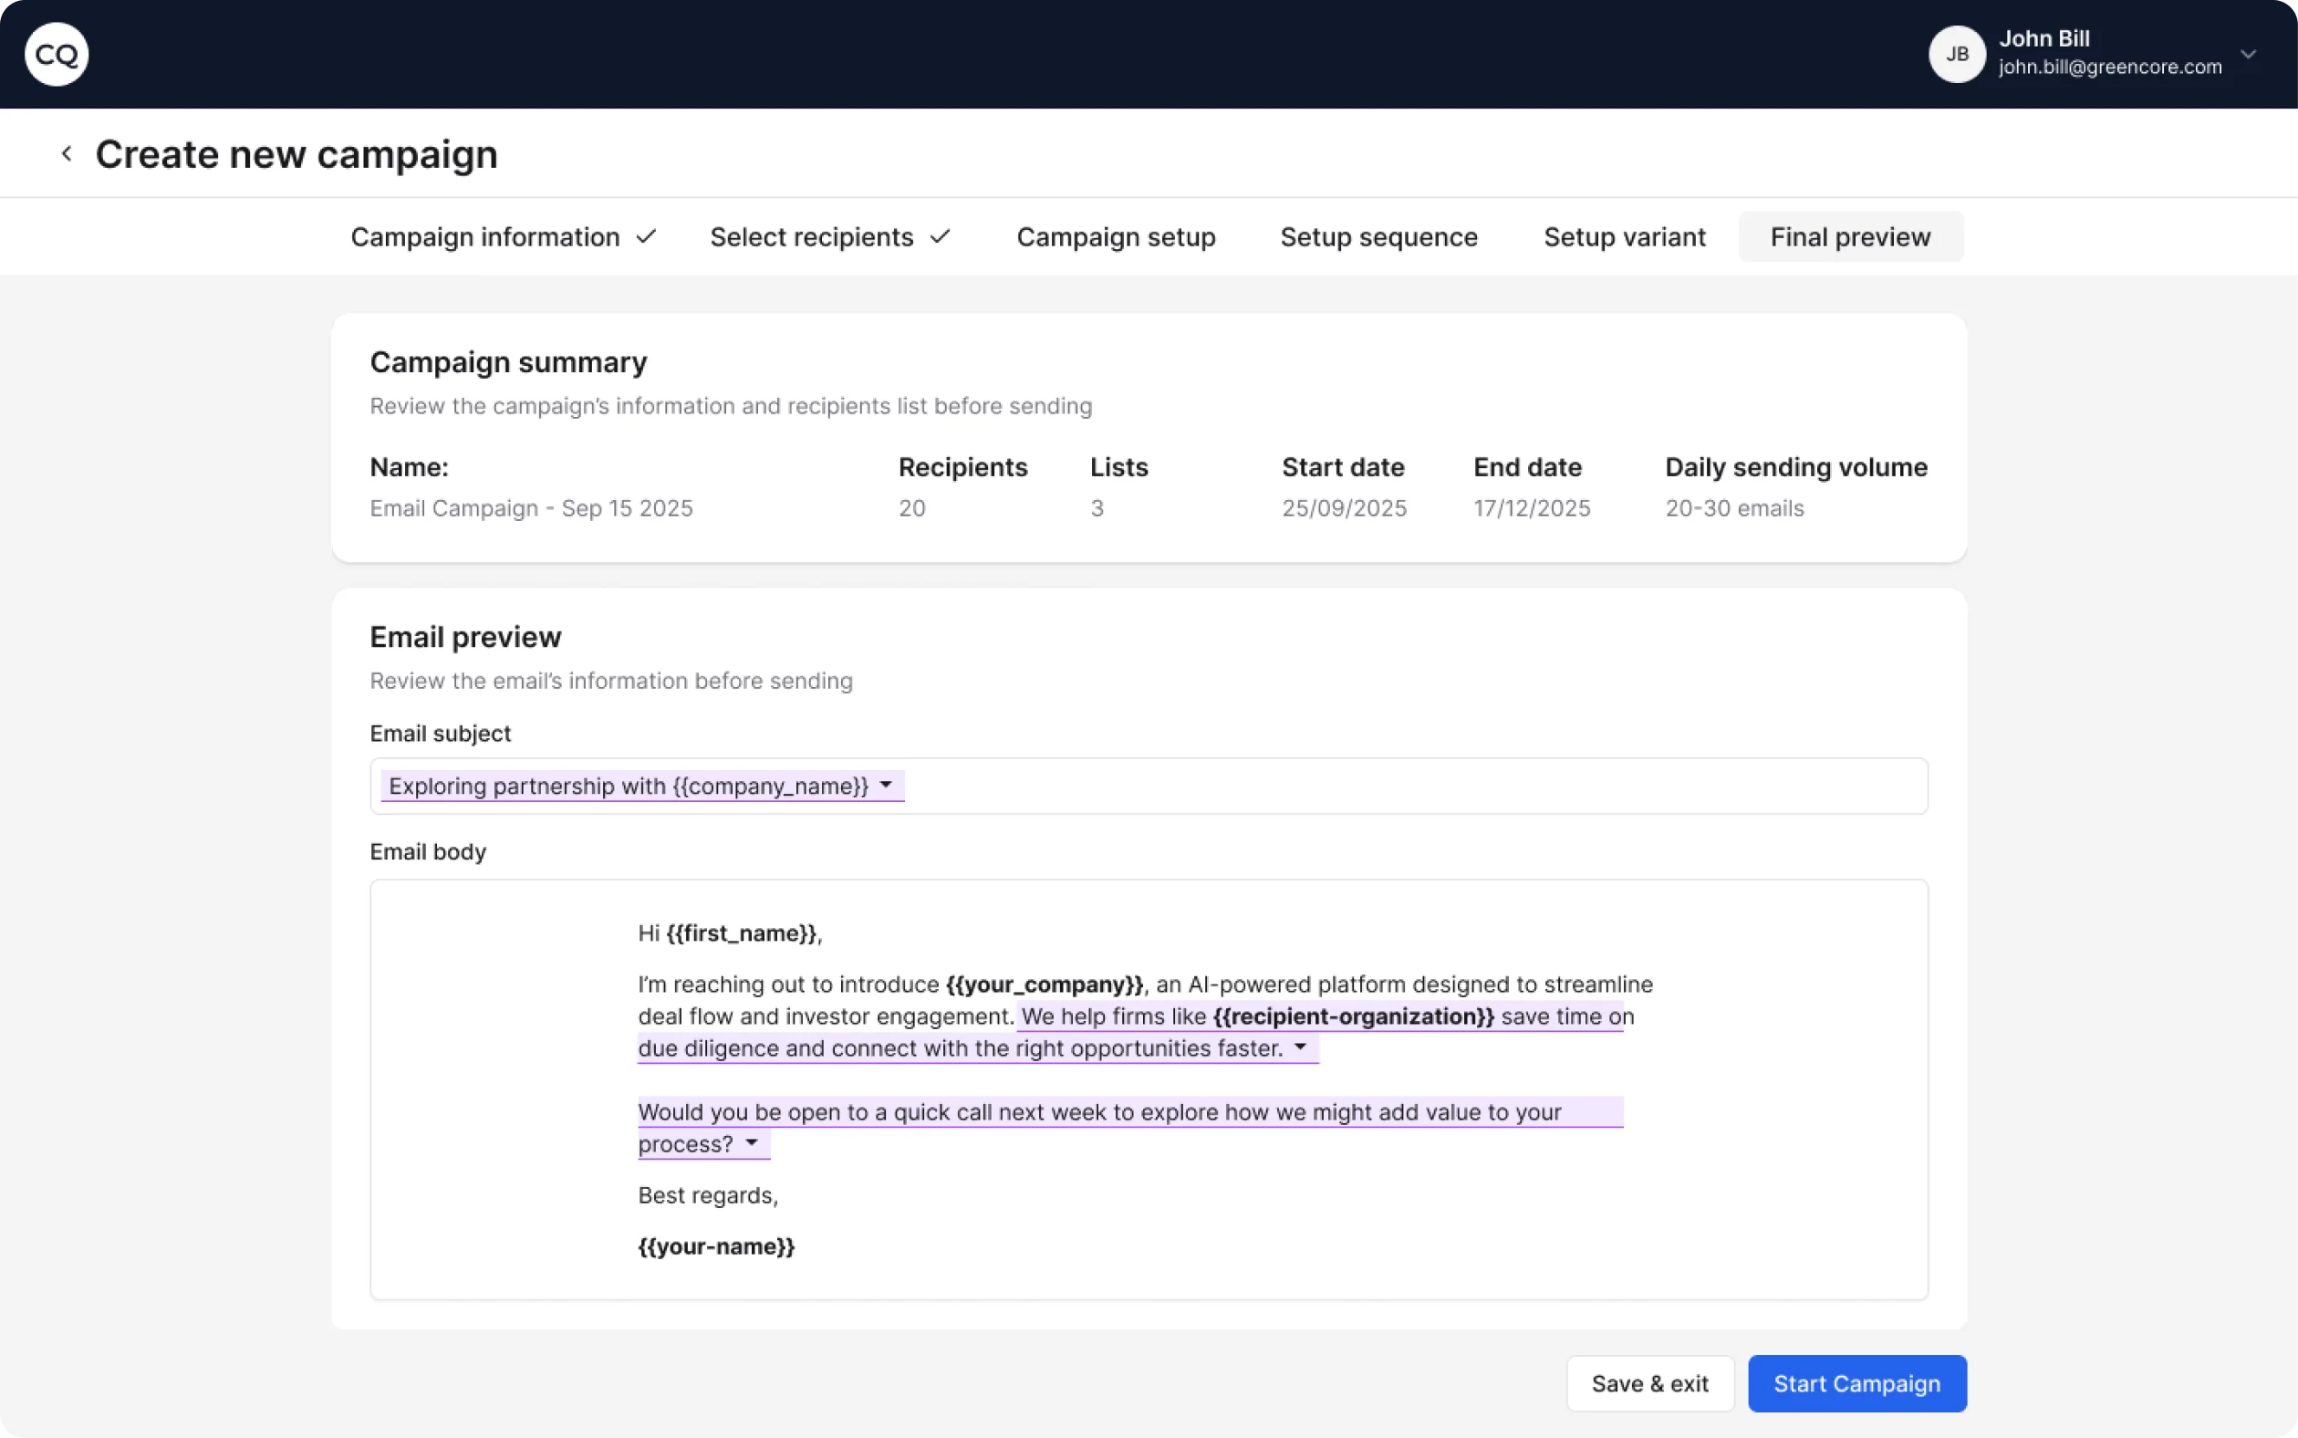
Task: Switch to the Campaign setup step
Action: pyautogui.click(x=1116, y=237)
